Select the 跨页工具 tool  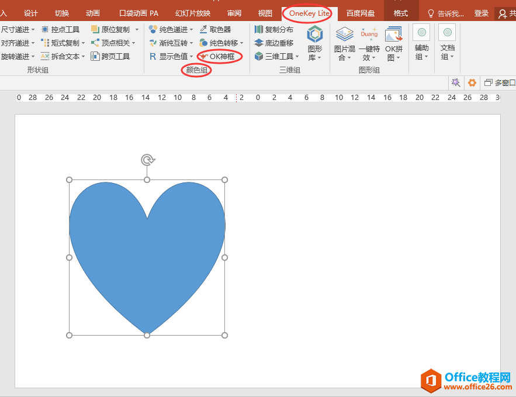point(110,56)
